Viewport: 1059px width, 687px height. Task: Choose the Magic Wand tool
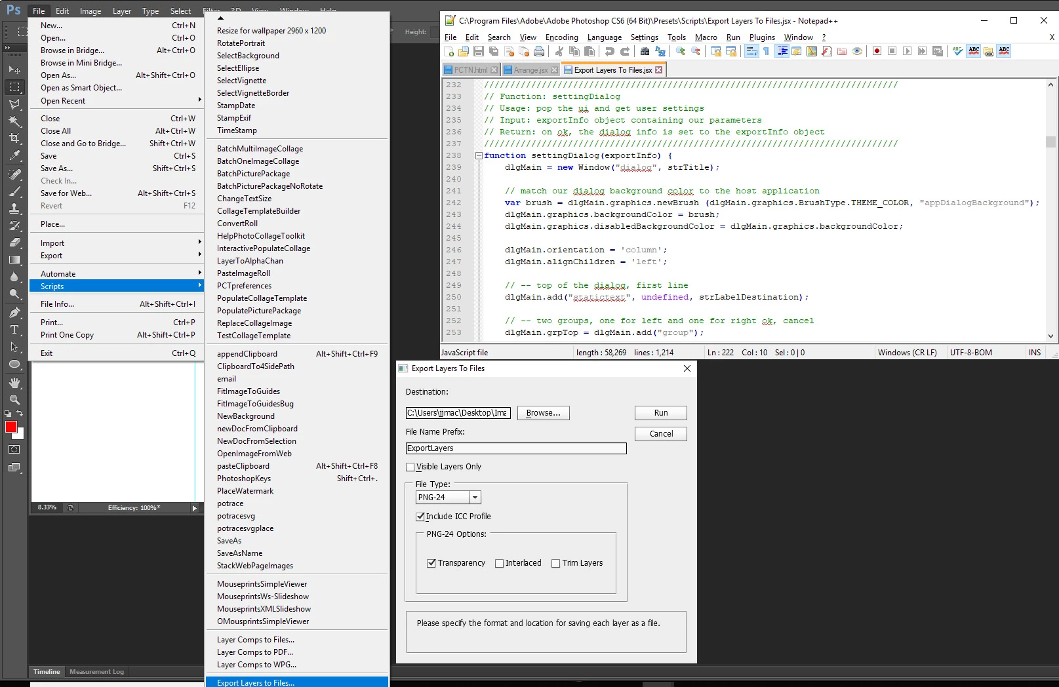(14, 121)
